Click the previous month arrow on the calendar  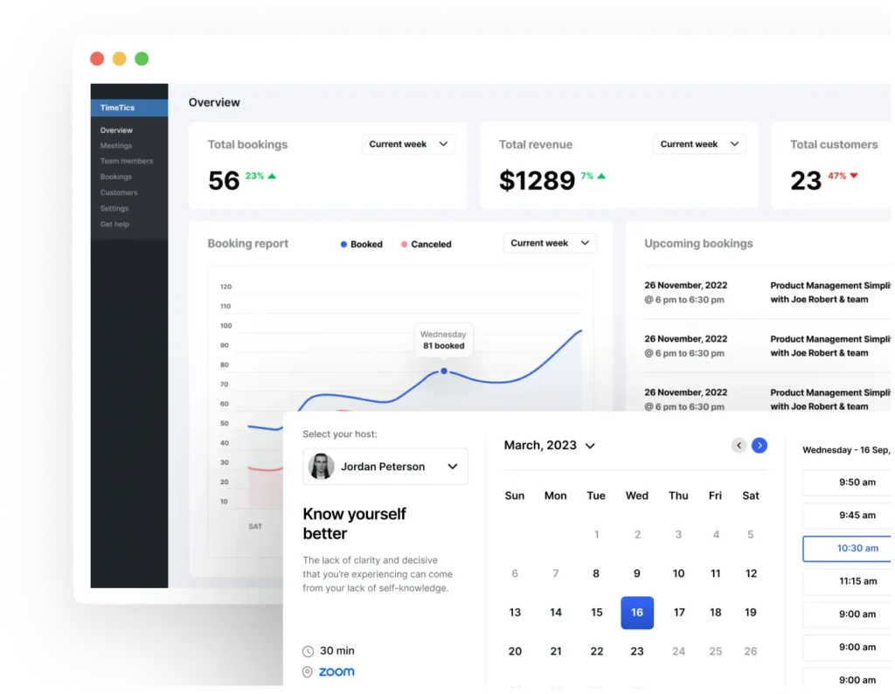click(x=739, y=445)
